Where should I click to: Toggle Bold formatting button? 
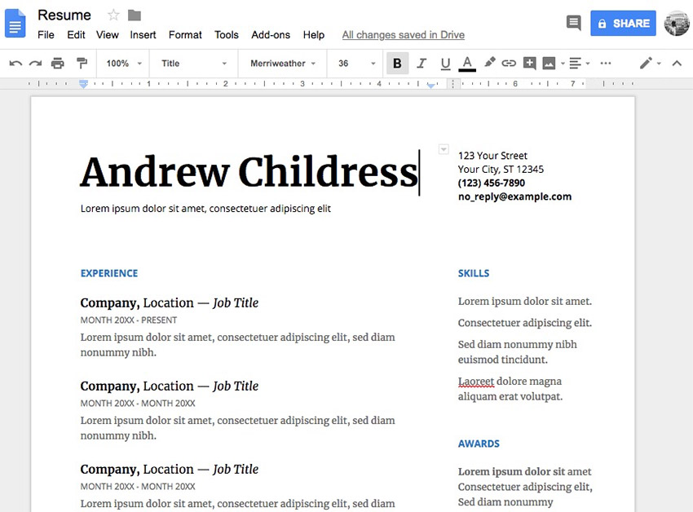pos(397,64)
